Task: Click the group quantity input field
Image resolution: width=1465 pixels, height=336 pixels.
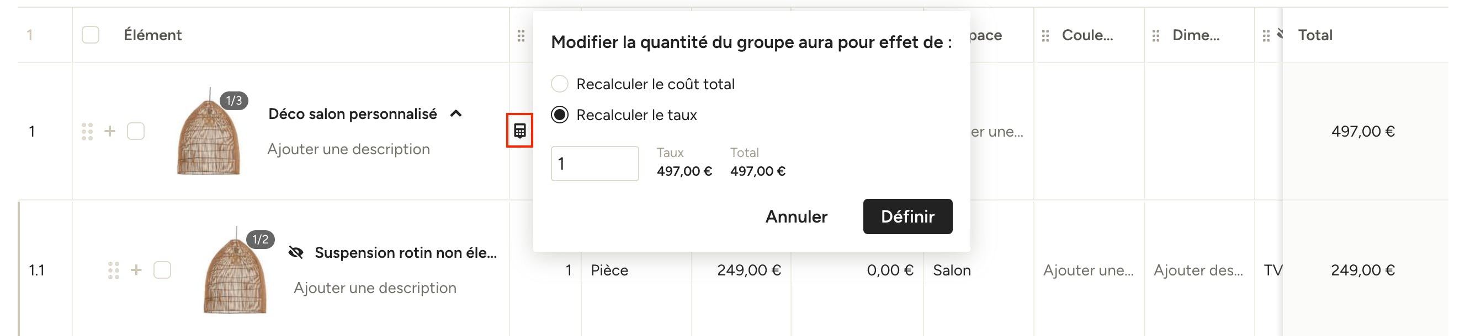Action: [595, 164]
